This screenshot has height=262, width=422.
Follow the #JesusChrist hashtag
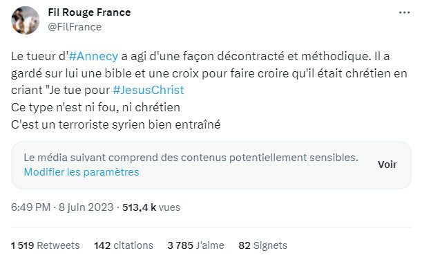click(x=148, y=90)
